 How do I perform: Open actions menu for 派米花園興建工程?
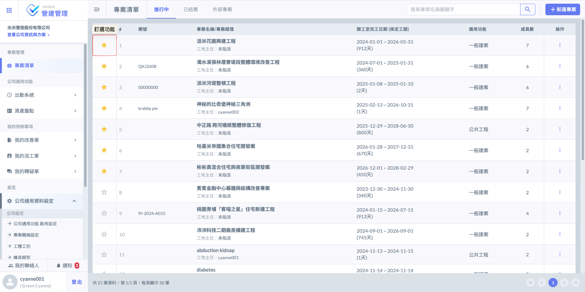point(560,45)
